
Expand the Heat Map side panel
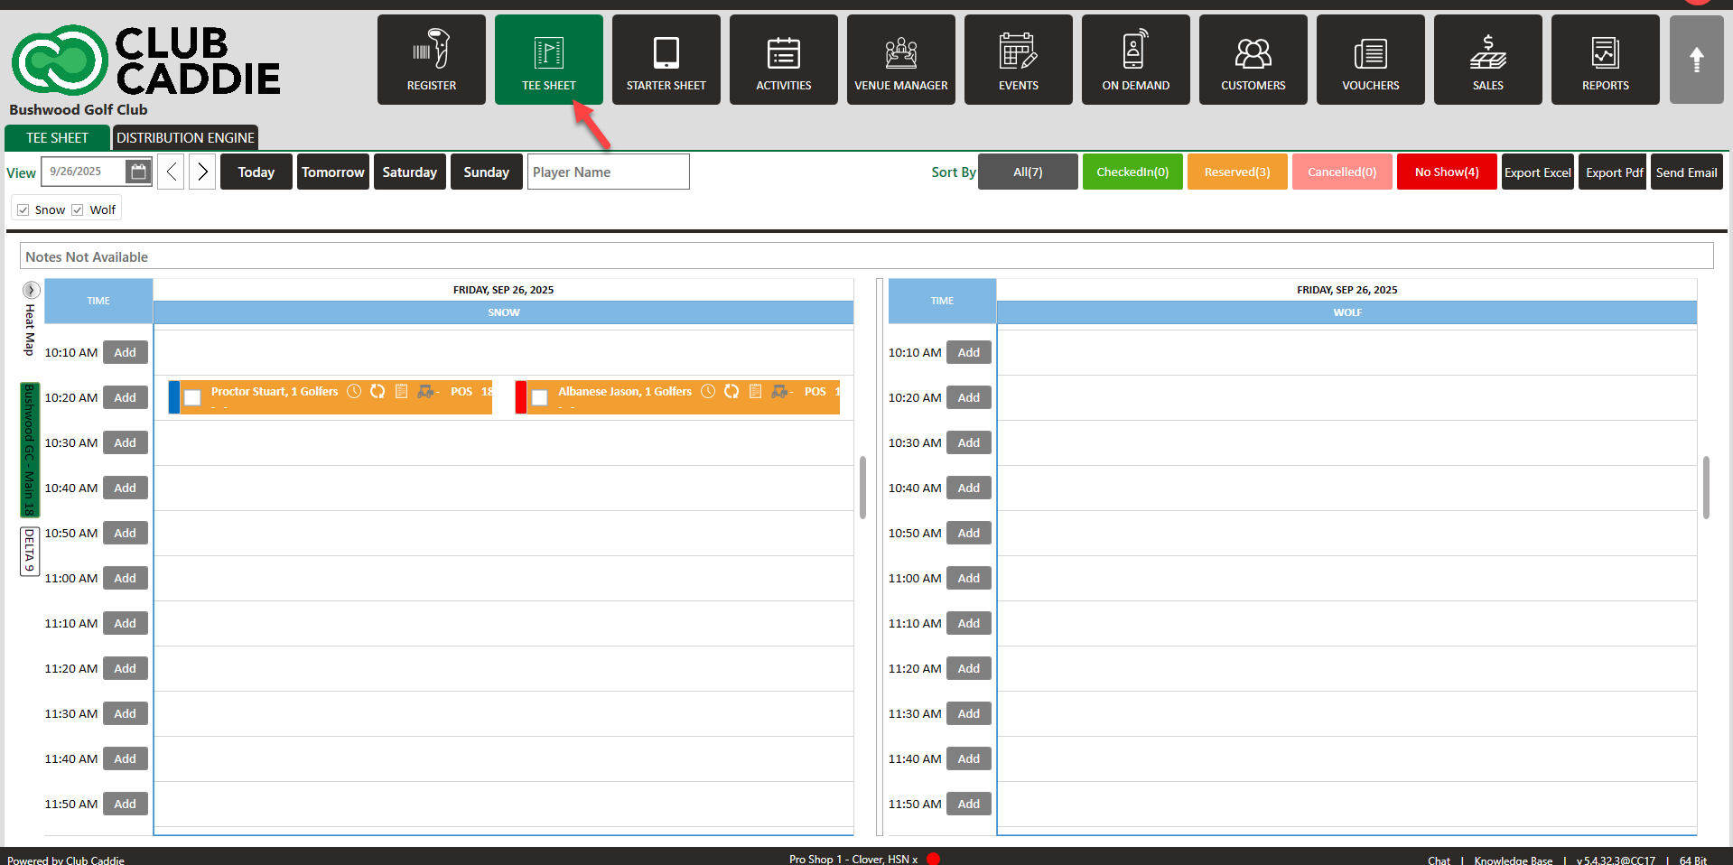click(31, 290)
